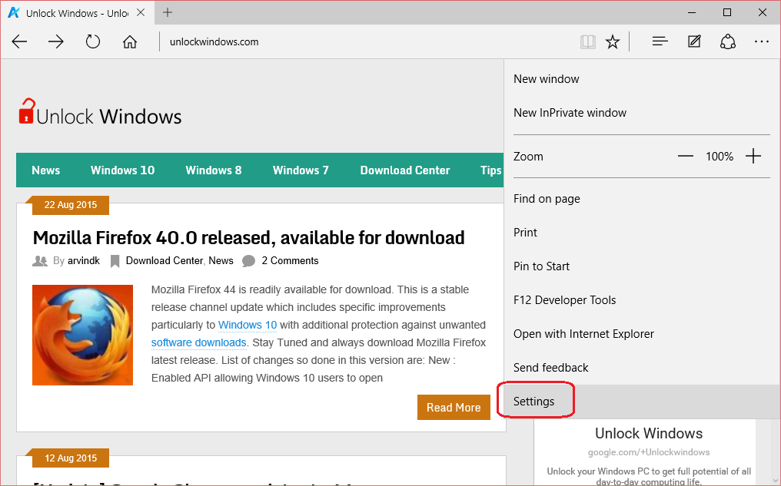Go back to the previous page
Screen dimensions: 781x486
(19, 41)
